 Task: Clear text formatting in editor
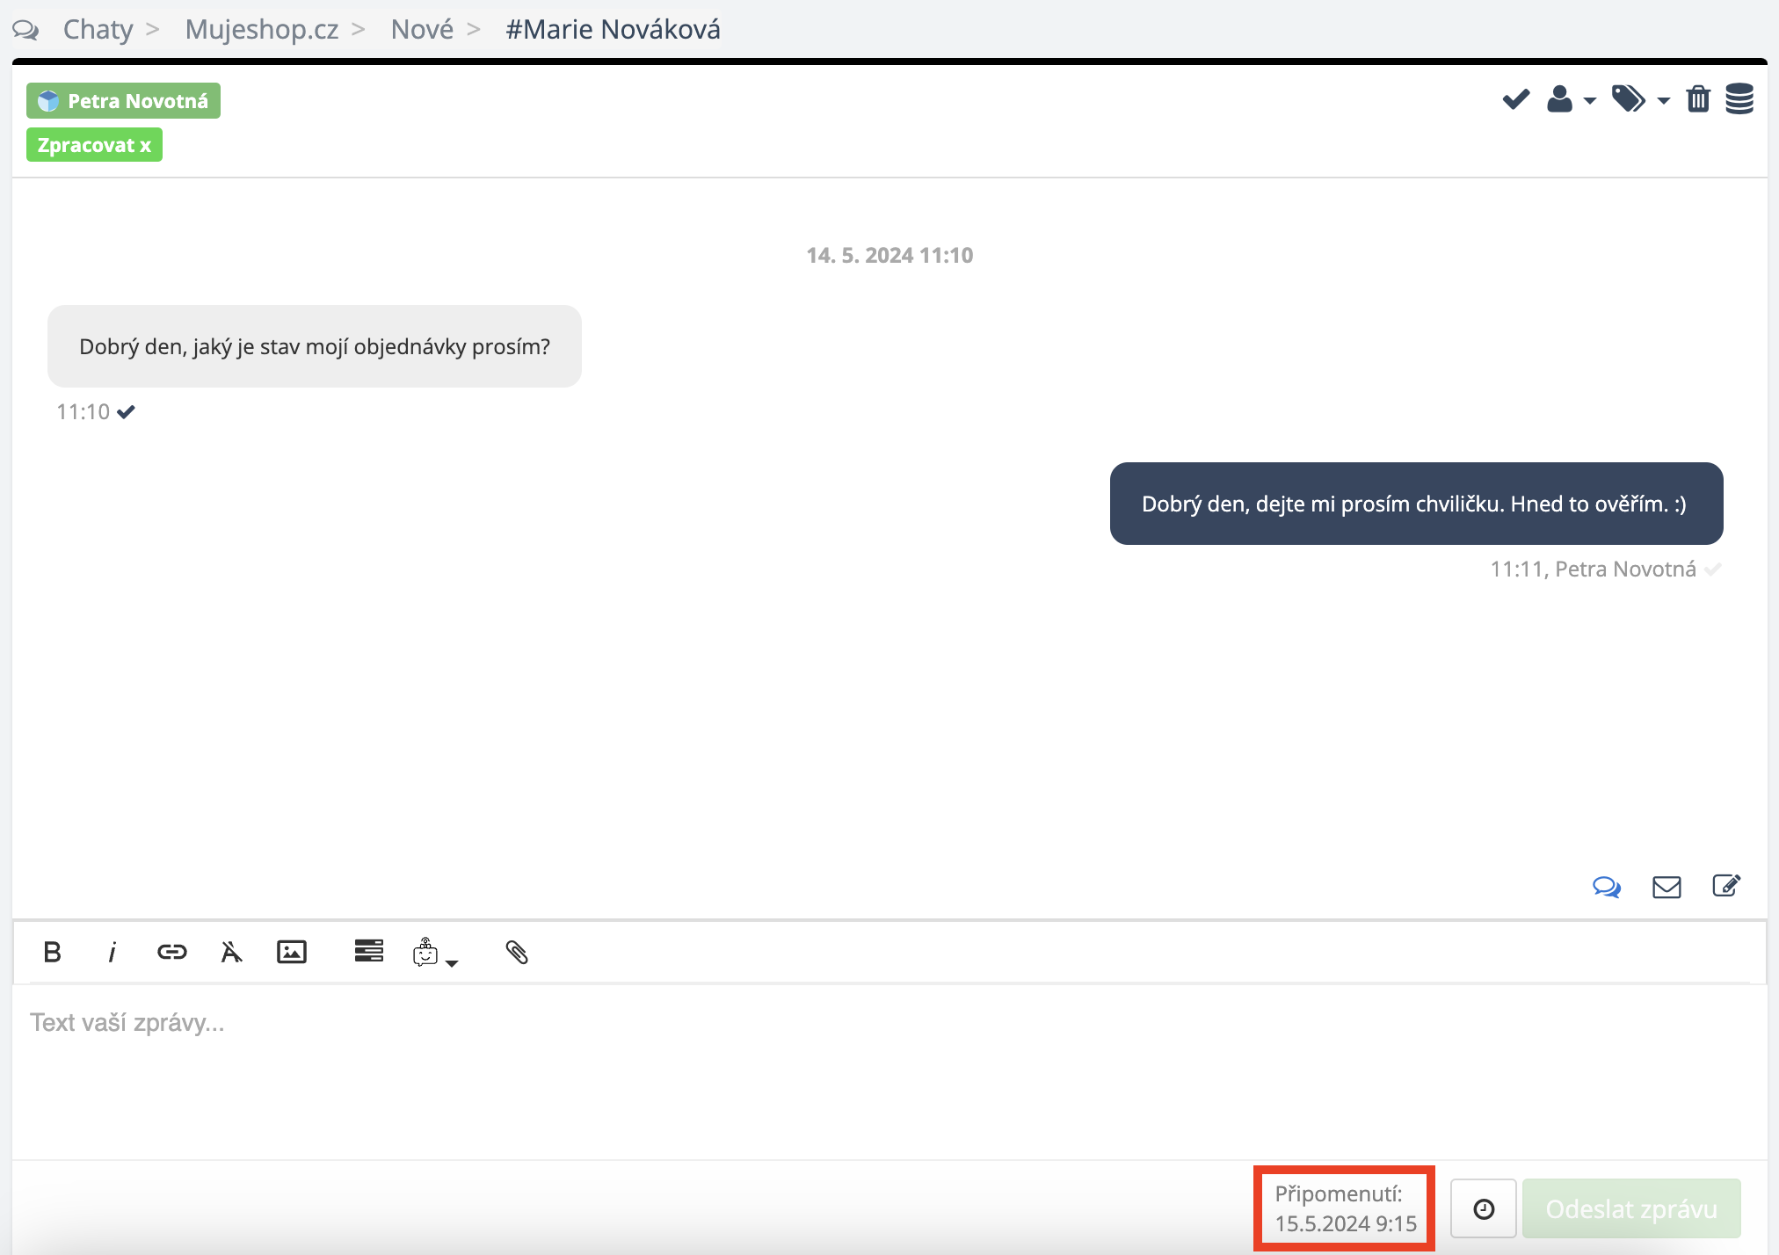click(231, 952)
